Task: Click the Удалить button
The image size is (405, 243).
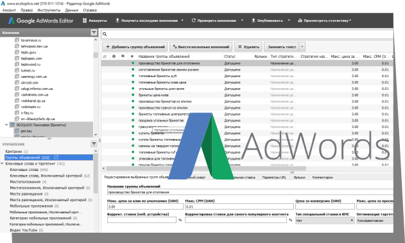Action: pyautogui.click(x=248, y=47)
